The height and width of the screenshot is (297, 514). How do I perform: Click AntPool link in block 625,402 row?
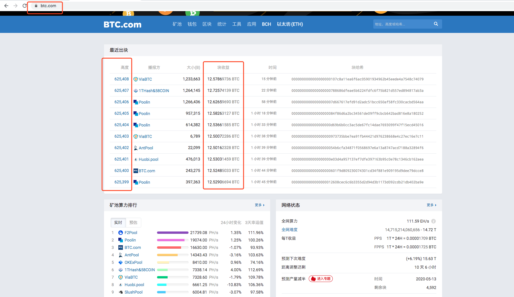146,148
